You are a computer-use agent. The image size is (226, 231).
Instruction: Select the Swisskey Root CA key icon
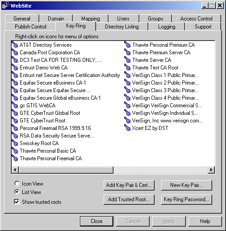click(x=15, y=143)
